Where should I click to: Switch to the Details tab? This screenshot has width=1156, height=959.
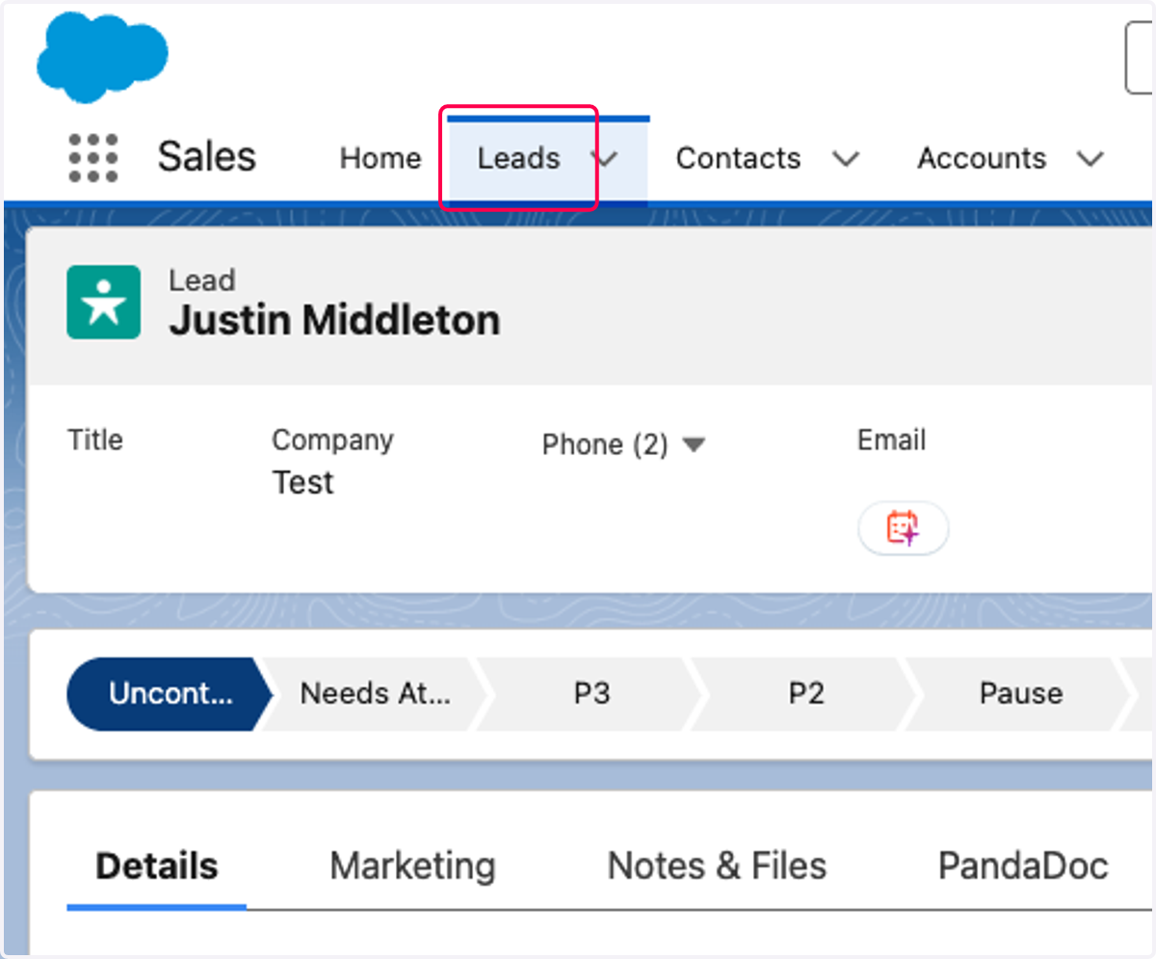157,866
